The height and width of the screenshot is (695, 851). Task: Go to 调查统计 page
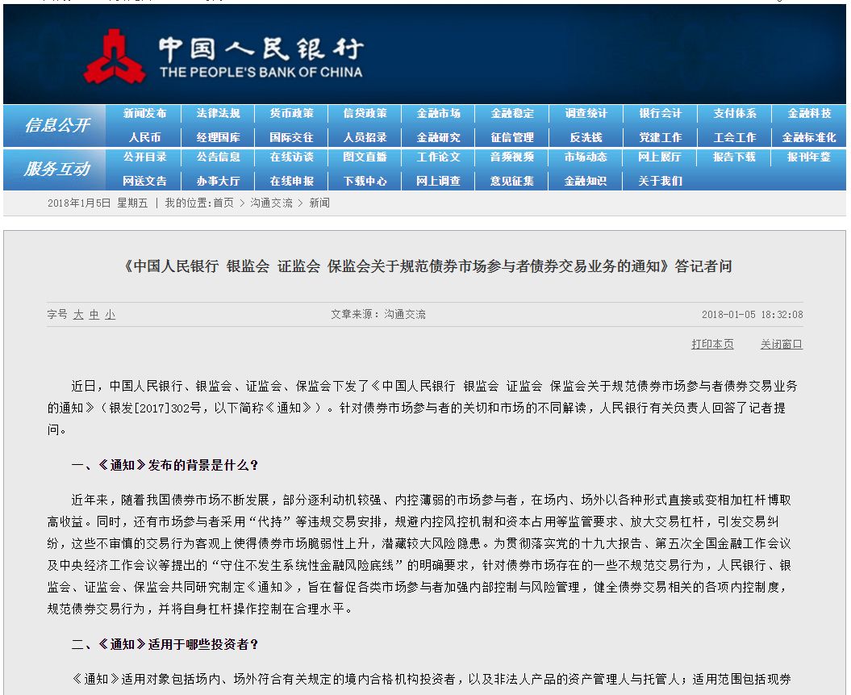586,114
